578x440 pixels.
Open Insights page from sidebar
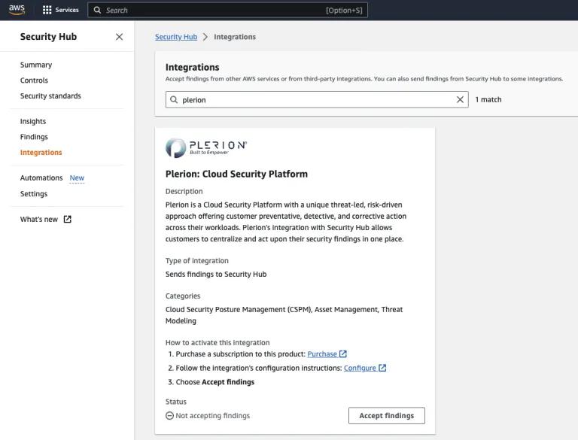33,121
